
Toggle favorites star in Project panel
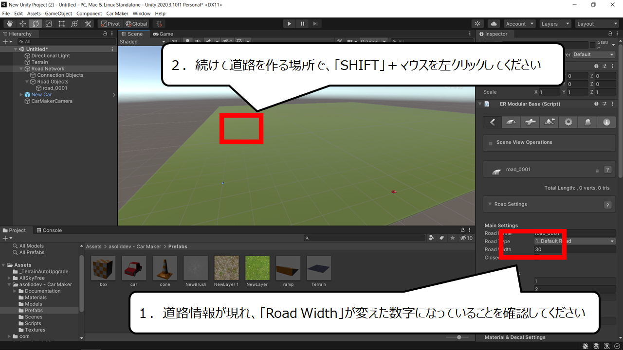click(453, 238)
